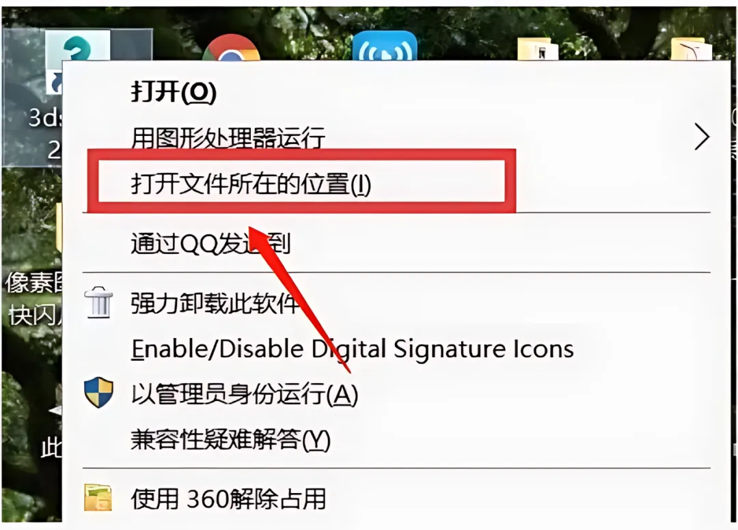The height and width of the screenshot is (530, 738).
Task: Select 兼容性疑难解答(Y) menu item
Action: pos(230,440)
